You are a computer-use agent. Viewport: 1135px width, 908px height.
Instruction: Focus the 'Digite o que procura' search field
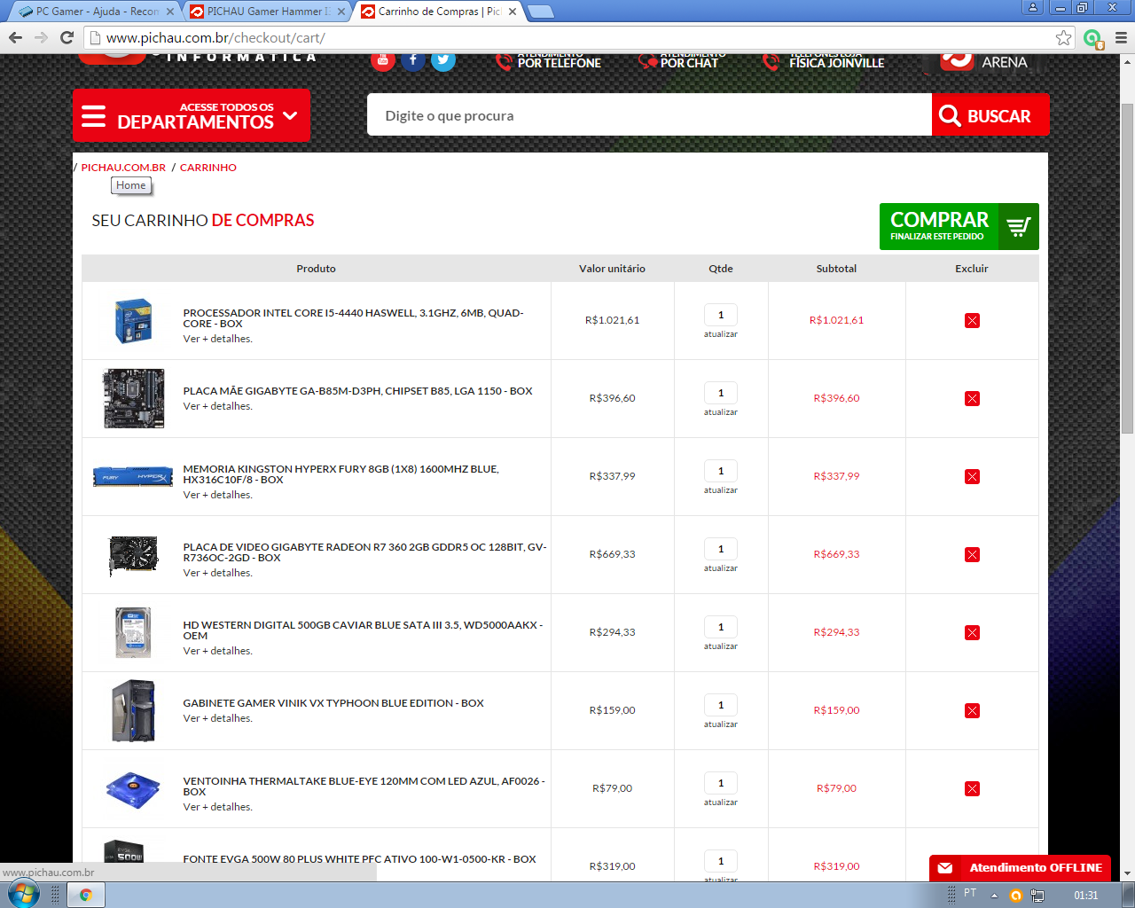coord(650,115)
